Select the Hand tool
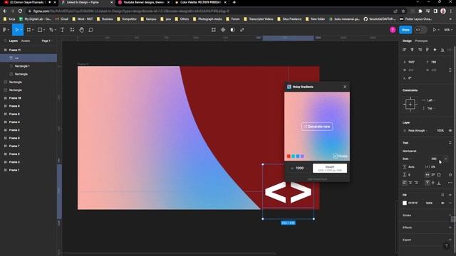The width and height of the screenshot is (456, 256). pyautogui.click(x=81, y=30)
